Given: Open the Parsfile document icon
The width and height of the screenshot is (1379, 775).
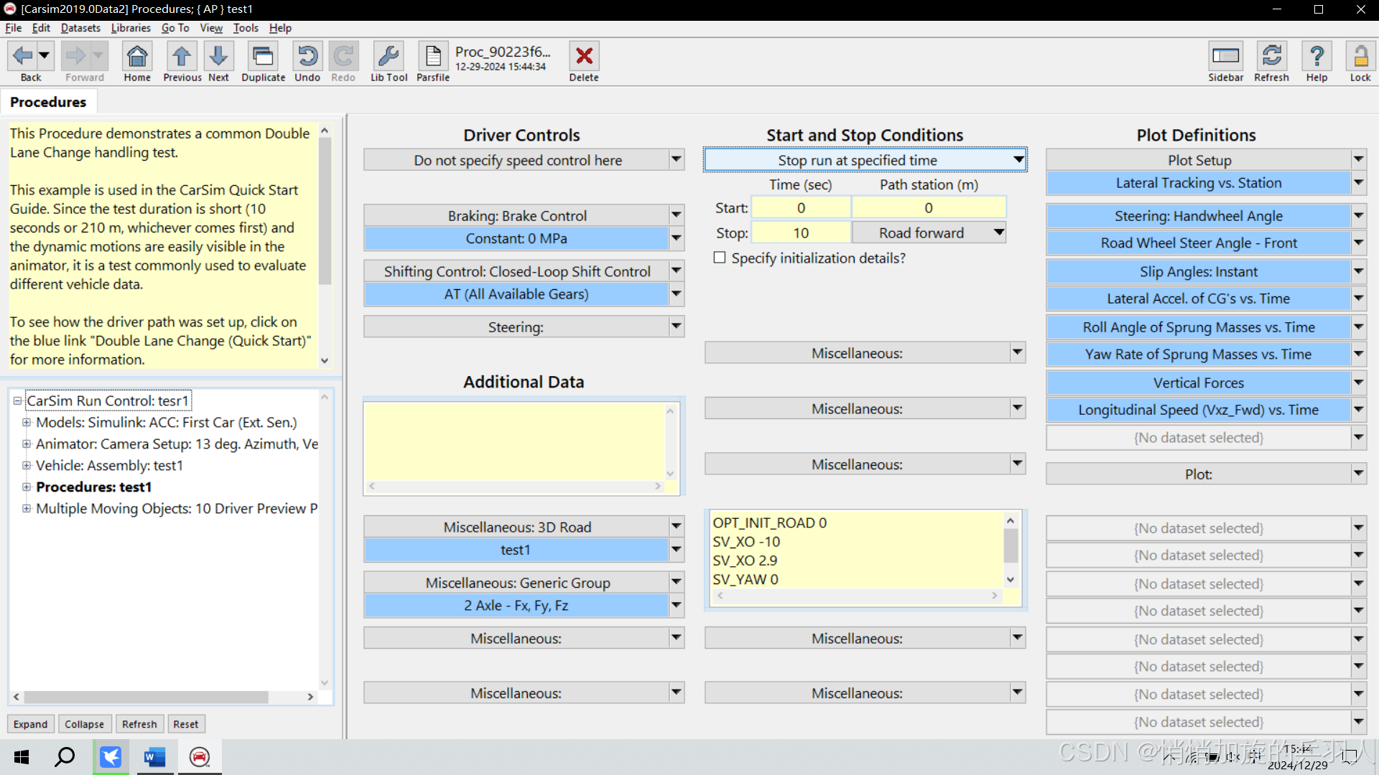Looking at the screenshot, I should tap(433, 56).
